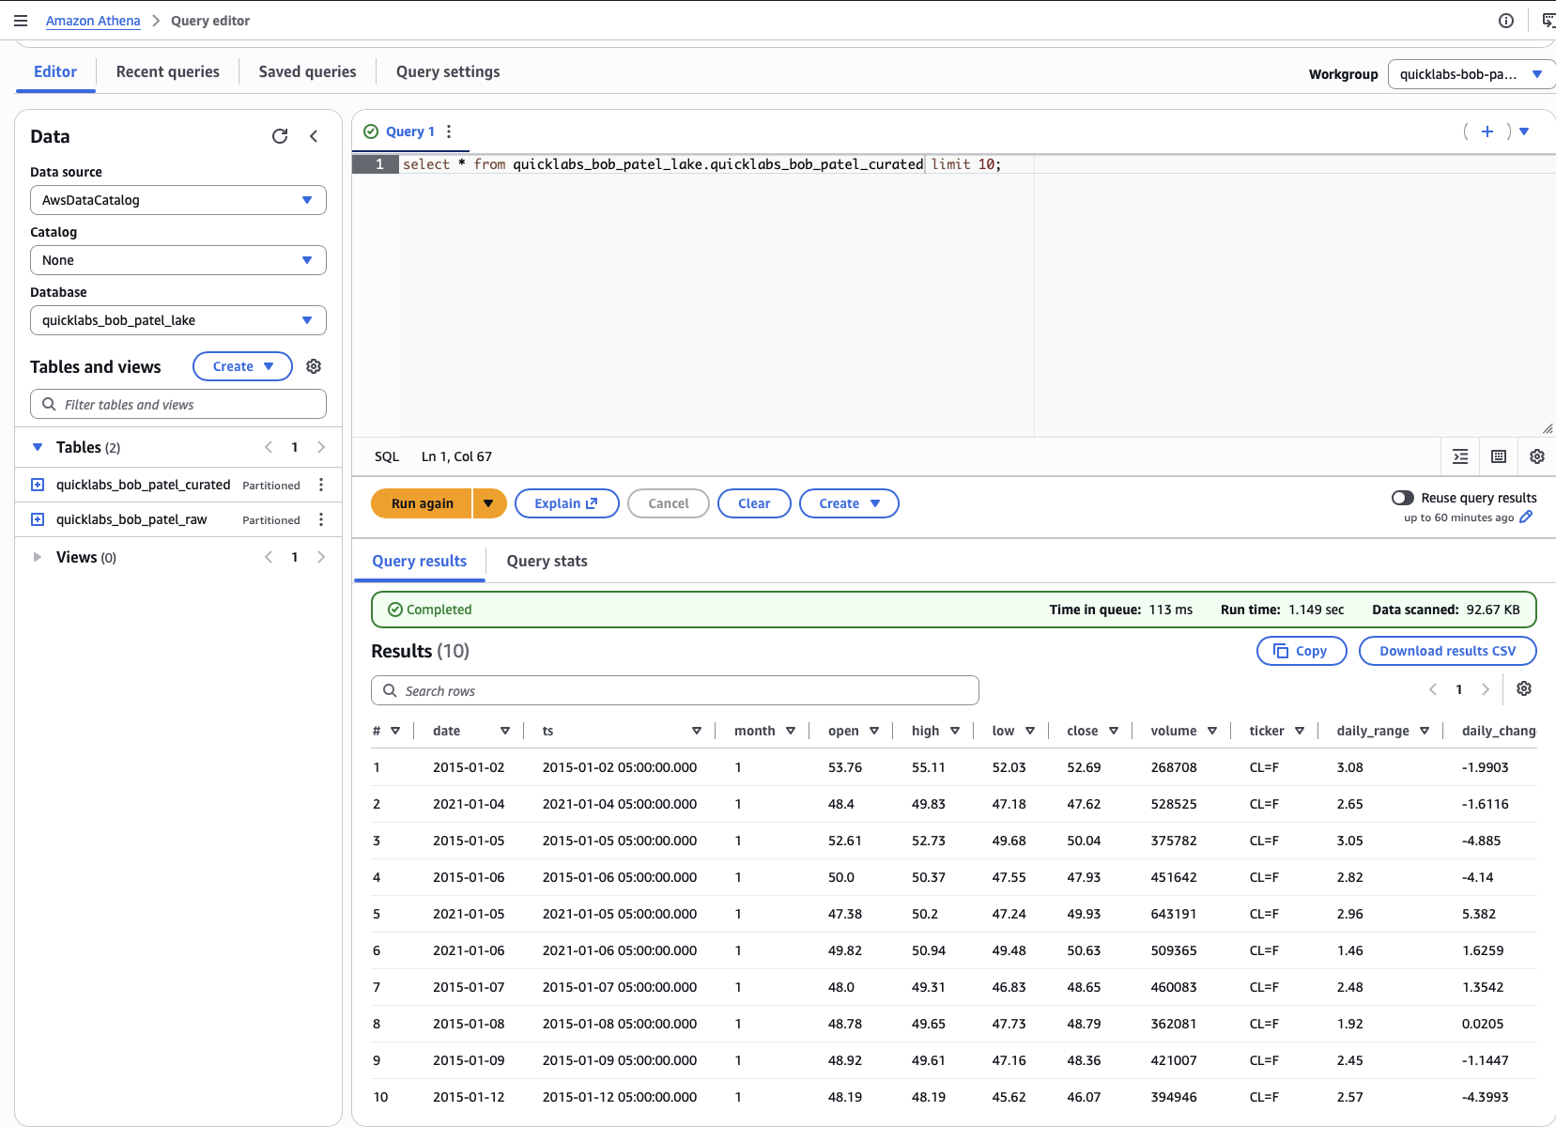The image size is (1556, 1127).
Task: Switch to Query stats tab
Action: pyautogui.click(x=547, y=561)
